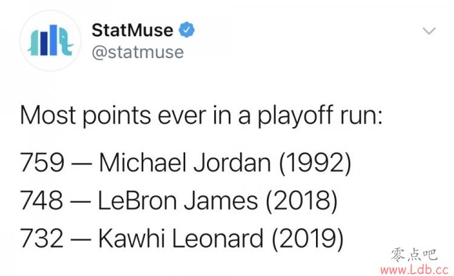Select the LeBron James name
Viewport: 454px width, 276px height.
coord(178,200)
